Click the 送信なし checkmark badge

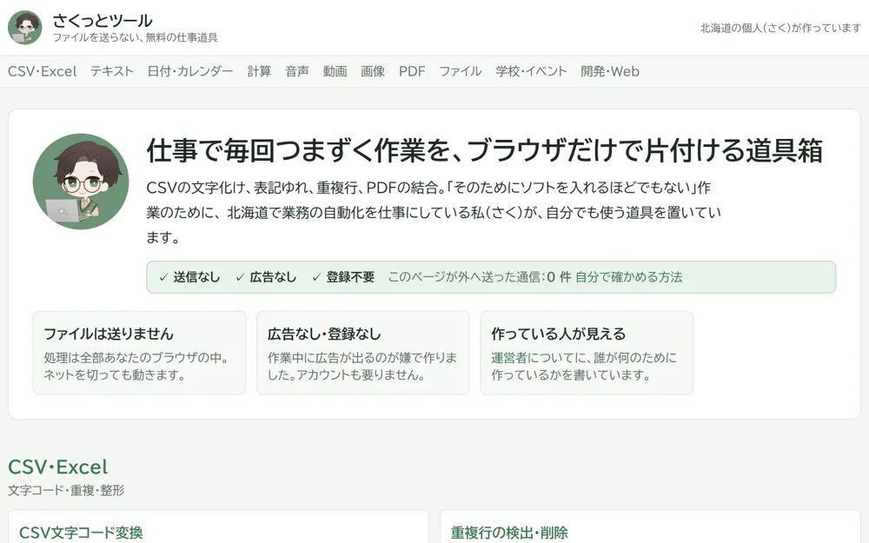[x=189, y=277]
